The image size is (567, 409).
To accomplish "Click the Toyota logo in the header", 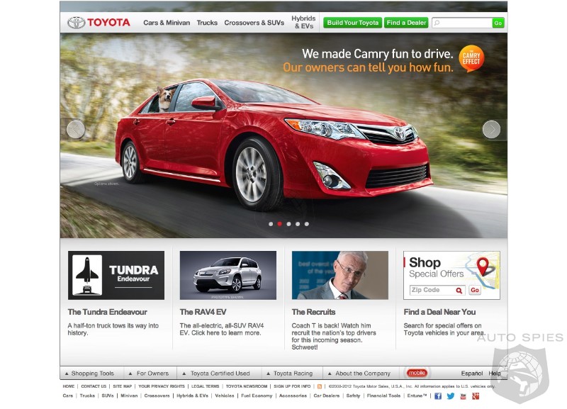I will (x=99, y=23).
